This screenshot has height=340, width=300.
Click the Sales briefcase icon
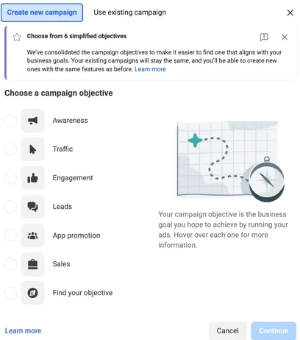32,264
